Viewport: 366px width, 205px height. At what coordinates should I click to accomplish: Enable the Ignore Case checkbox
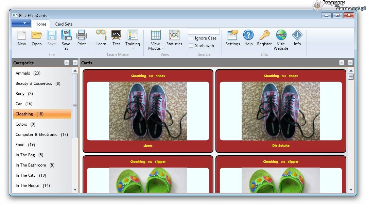[x=191, y=38]
